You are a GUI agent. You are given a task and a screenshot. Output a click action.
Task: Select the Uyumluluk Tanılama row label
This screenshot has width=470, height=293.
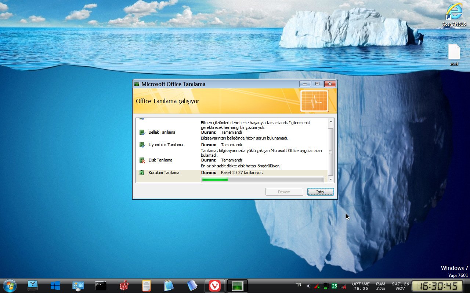click(x=166, y=145)
